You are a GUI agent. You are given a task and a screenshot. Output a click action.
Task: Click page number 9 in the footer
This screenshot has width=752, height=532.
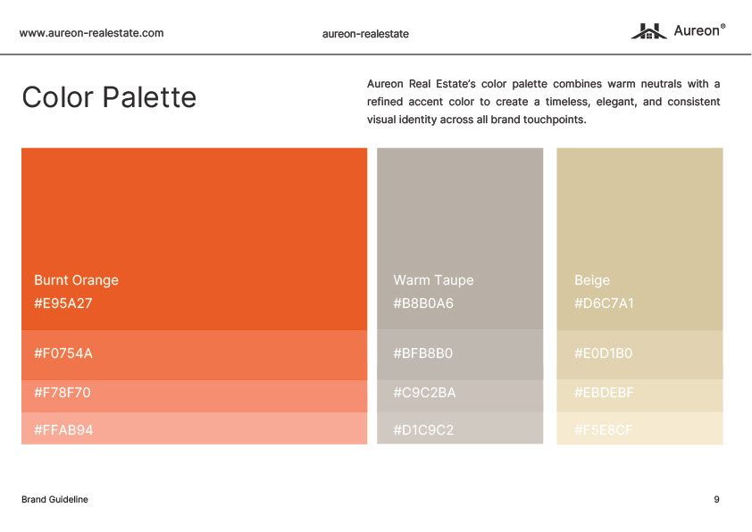(716, 500)
